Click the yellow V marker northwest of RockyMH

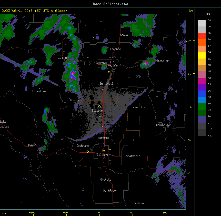pyautogui.click(x=45, y=47)
